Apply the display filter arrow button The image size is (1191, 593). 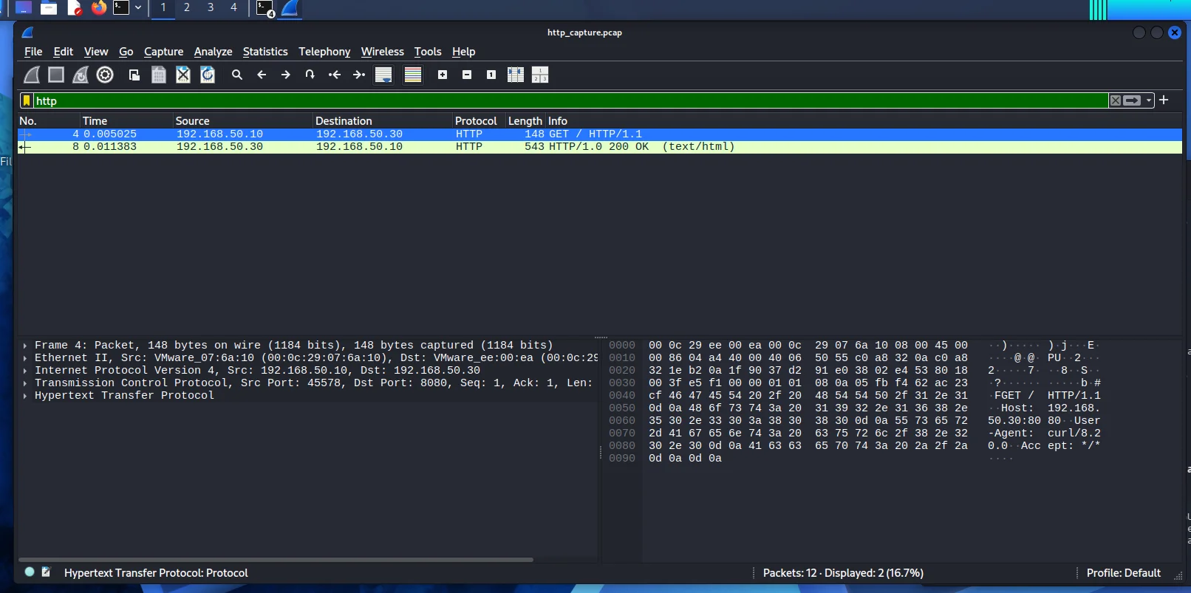tap(1132, 100)
